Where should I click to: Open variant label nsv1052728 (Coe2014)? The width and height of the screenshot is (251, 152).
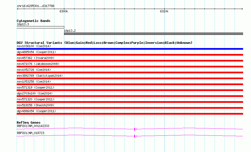34,70
